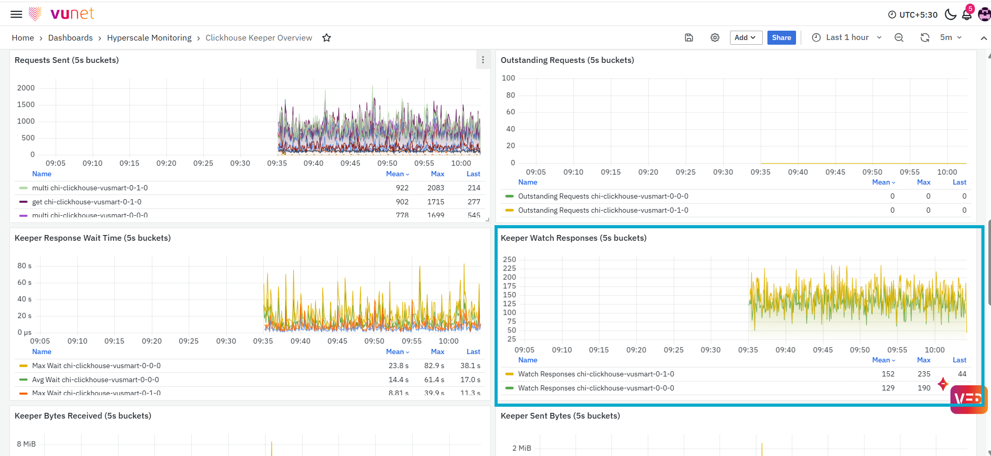Image resolution: width=991 pixels, height=456 pixels.
Task: Click the vunet logo
Action: tap(61, 14)
